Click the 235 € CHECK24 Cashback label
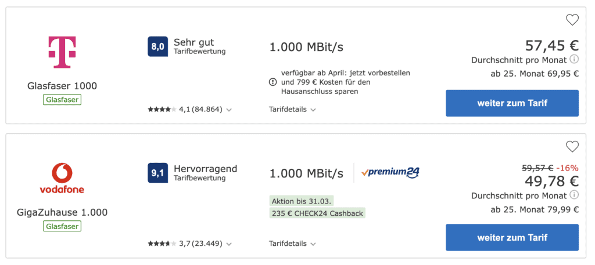The width and height of the screenshot is (595, 265). pos(317,213)
